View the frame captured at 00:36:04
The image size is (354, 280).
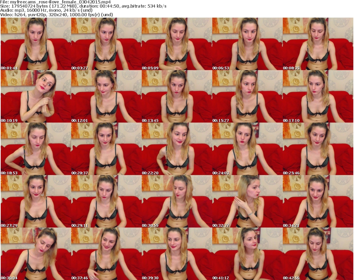36,254
